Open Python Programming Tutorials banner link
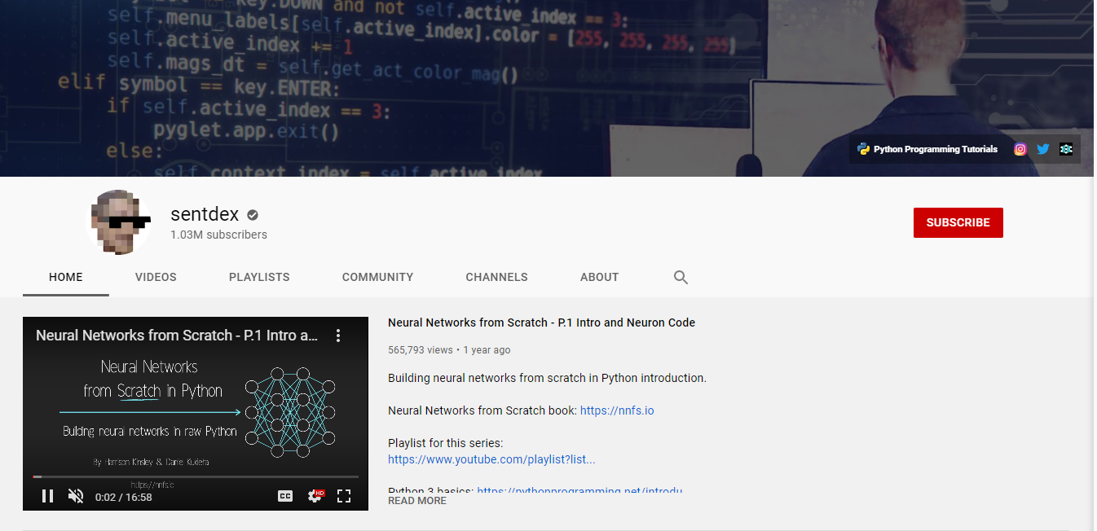The height and width of the screenshot is (531, 1097). (927, 149)
